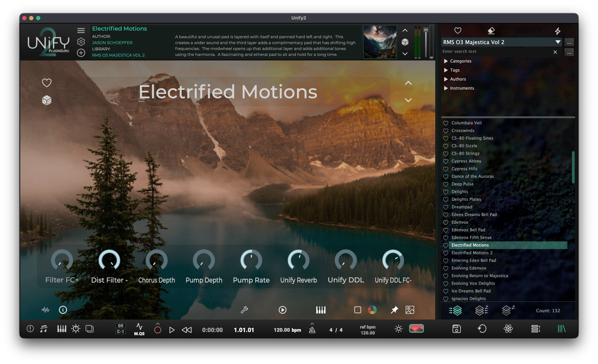Click the layers icon with one arrow and plus
The width and height of the screenshot is (598, 364).
[508, 310]
